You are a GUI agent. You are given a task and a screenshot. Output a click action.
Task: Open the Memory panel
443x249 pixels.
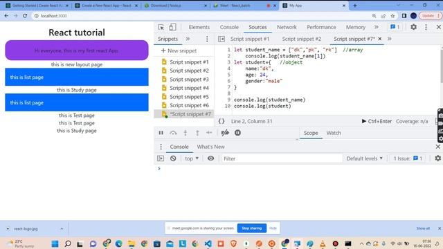(x=355, y=27)
